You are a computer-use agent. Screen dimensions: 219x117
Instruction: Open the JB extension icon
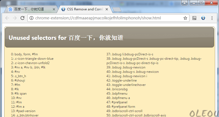194,18
